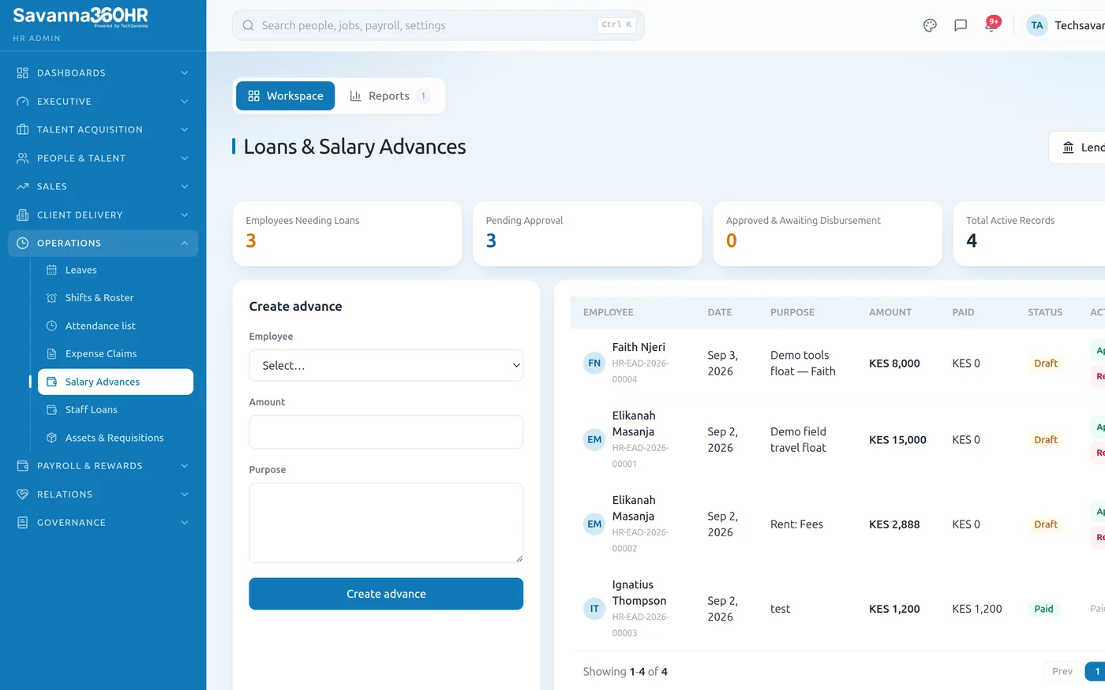Screen dimensions: 1105x690
Task: Click the Governance document icon
Action: click(x=22, y=522)
